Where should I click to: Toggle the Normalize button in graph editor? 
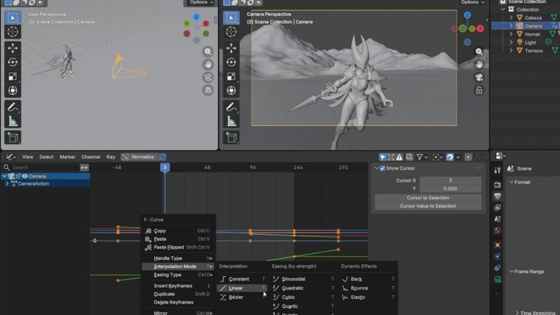click(x=138, y=157)
